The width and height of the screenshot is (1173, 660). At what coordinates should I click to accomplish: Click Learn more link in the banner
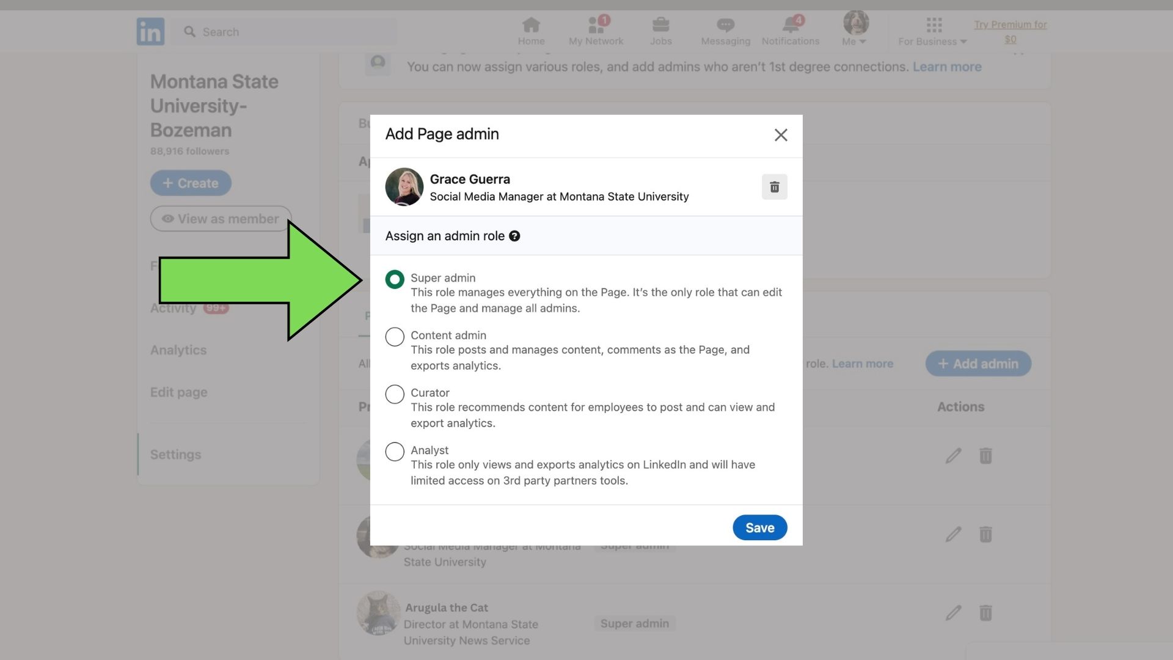coord(947,67)
